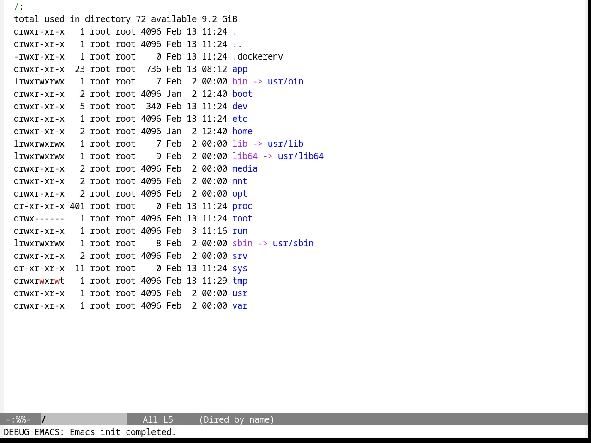Click the drwx------ permissions of root
The image size is (591, 443).
coord(39,218)
